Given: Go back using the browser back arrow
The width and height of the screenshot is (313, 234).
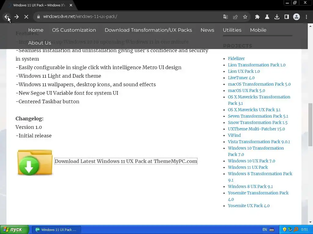Looking at the screenshot, I should point(7,17).
